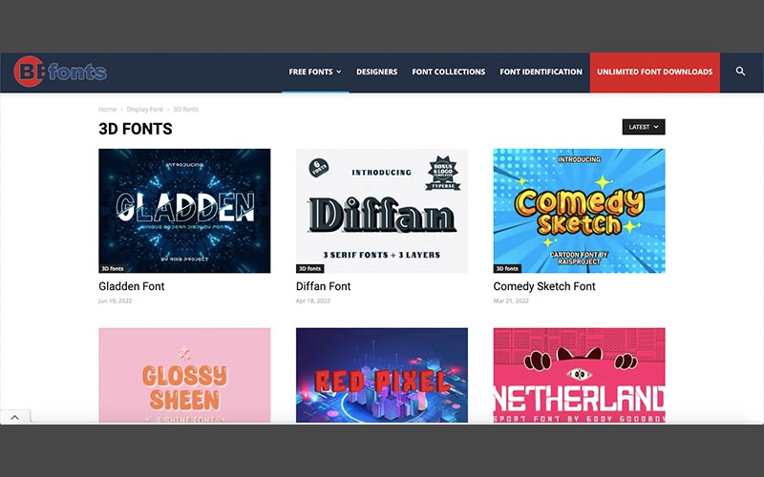
Task: Click the Diffan Font title link
Action: (323, 286)
